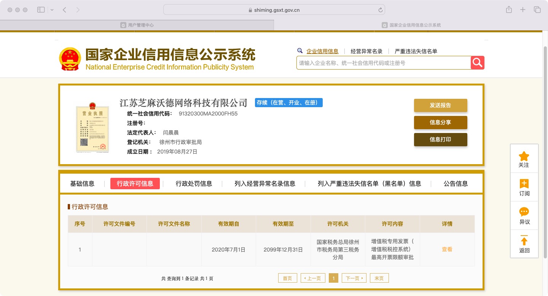Click the national emblem logo
This screenshot has width=548, height=296.
[x=70, y=59]
